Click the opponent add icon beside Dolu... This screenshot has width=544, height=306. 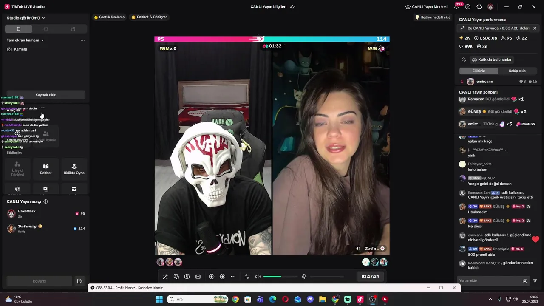pos(382,249)
